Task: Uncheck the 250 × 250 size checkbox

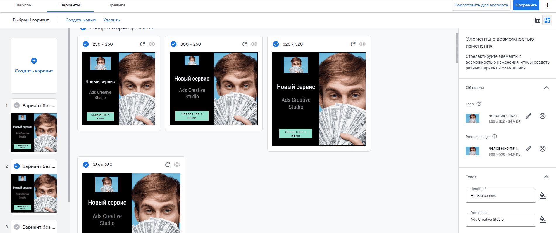Action: click(x=86, y=44)
